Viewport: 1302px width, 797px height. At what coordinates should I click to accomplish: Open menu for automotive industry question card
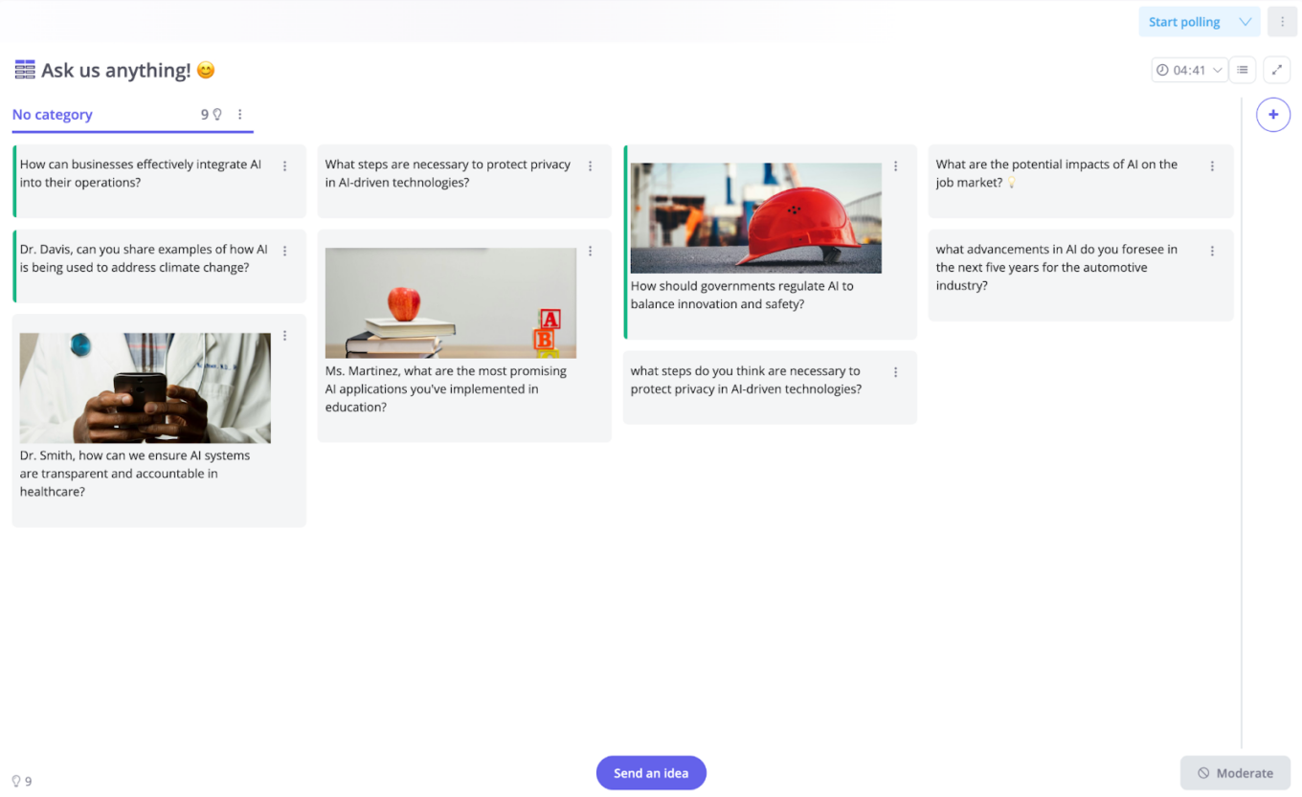click(1212, 252)
